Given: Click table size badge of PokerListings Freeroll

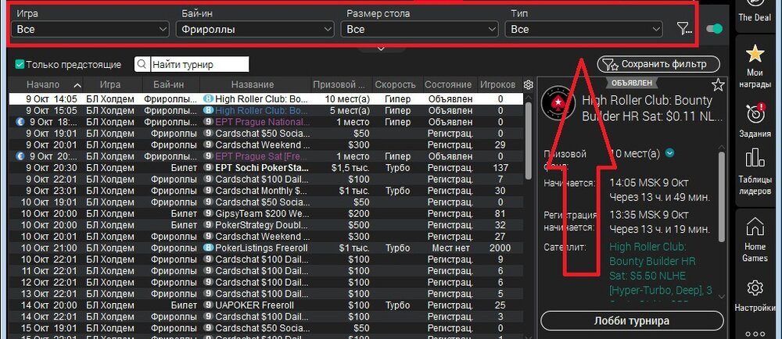Looking at the screenshot, I should point(209,248).
